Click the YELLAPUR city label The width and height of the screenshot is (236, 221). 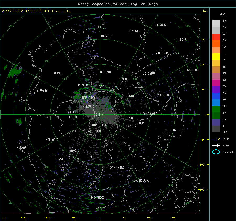[52, 140]
